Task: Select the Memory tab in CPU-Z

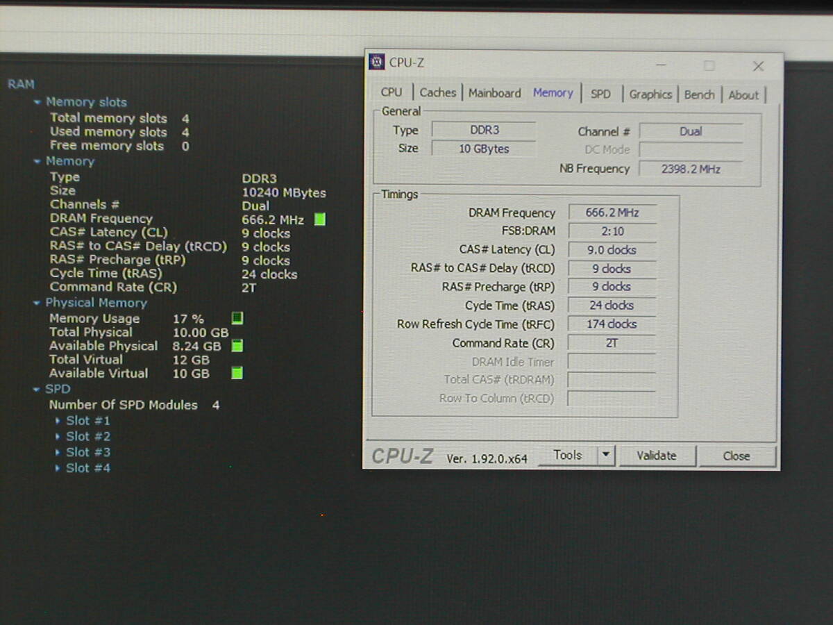Action: 553,92
